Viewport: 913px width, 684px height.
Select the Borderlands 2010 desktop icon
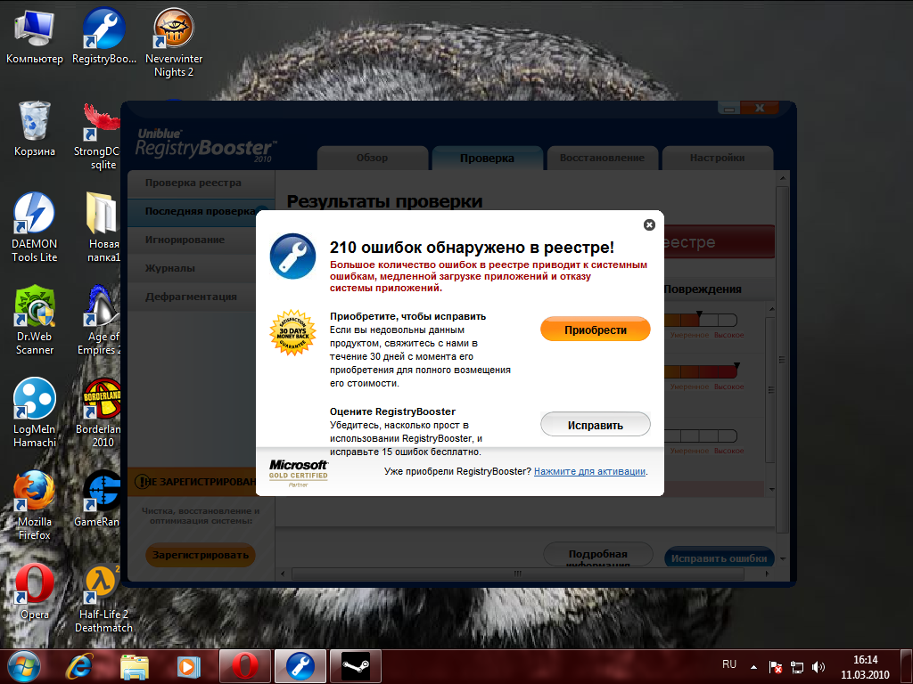click(x=100, y=412)
